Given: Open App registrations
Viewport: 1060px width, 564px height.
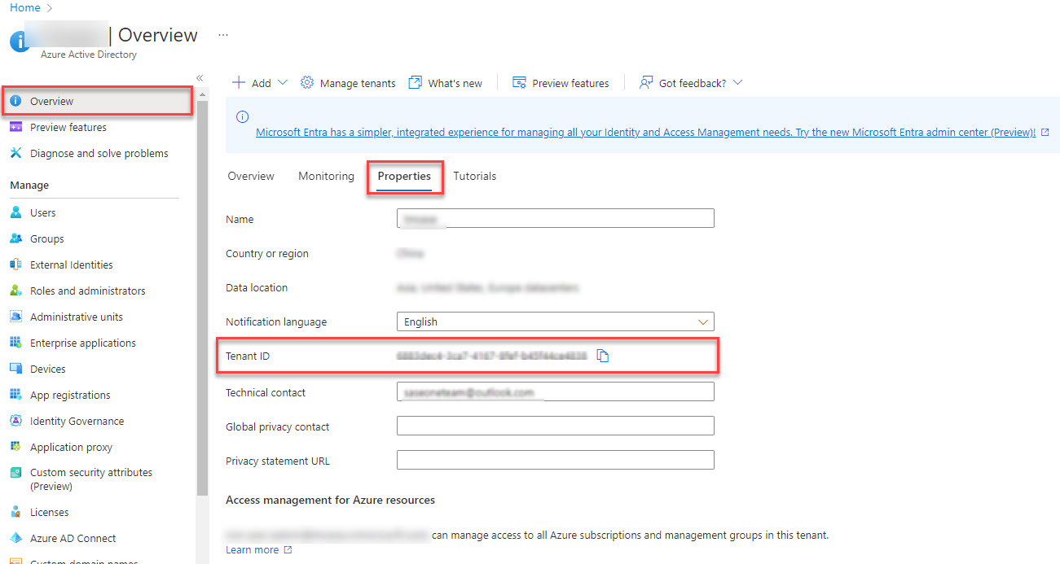Looking at the screenshot, I should click(x=73, y=395).
